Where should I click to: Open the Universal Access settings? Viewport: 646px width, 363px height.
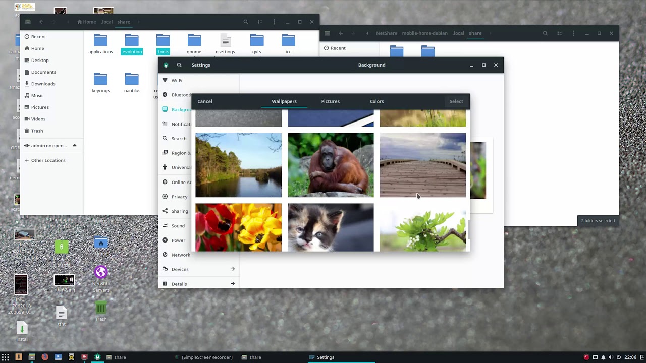[x=175, y=167]
